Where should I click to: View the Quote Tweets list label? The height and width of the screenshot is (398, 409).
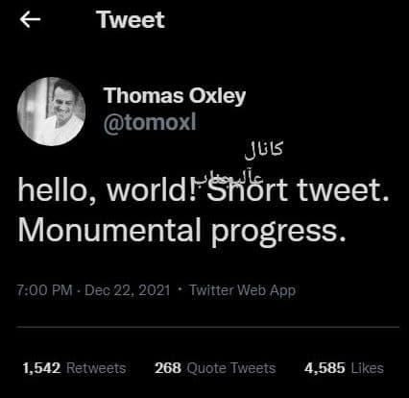tap(231, 368)
